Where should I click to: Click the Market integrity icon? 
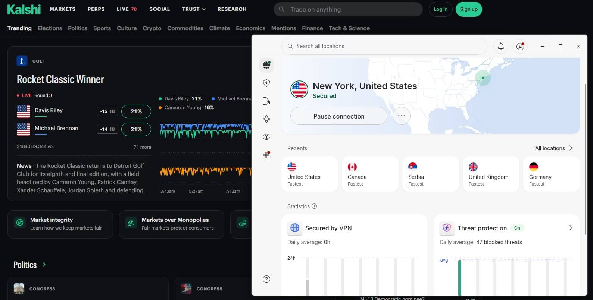click(20, 223)
